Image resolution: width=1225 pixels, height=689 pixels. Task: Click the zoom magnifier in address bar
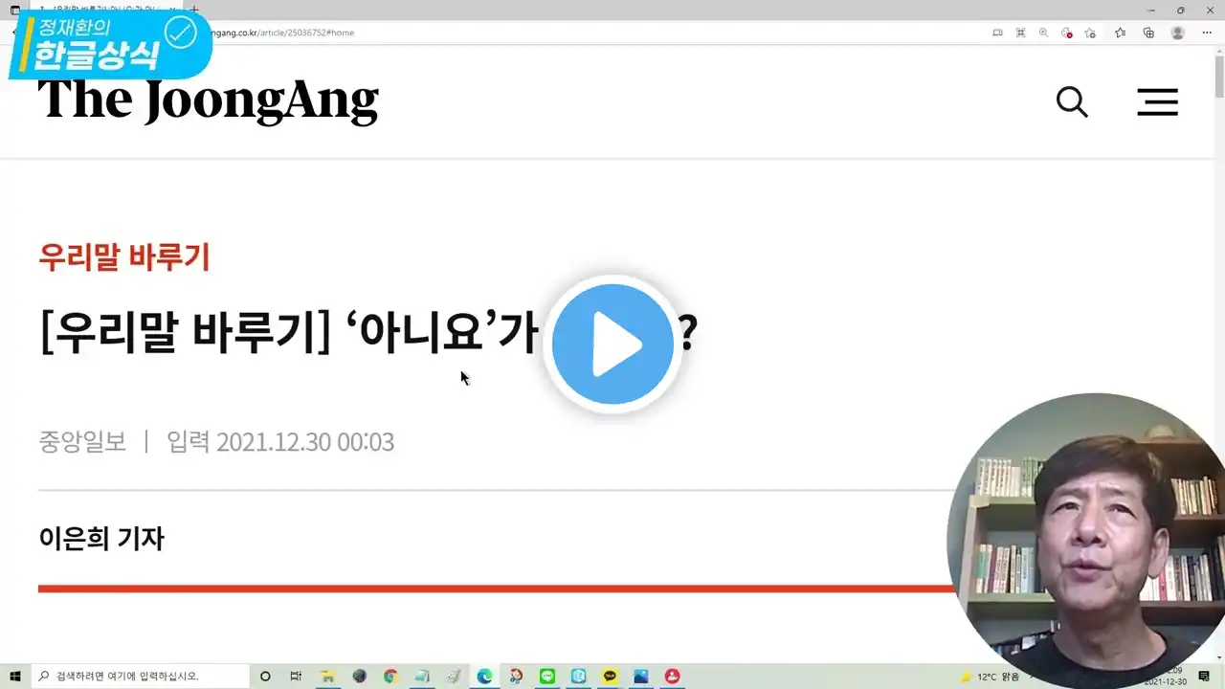click(1043, 33)
